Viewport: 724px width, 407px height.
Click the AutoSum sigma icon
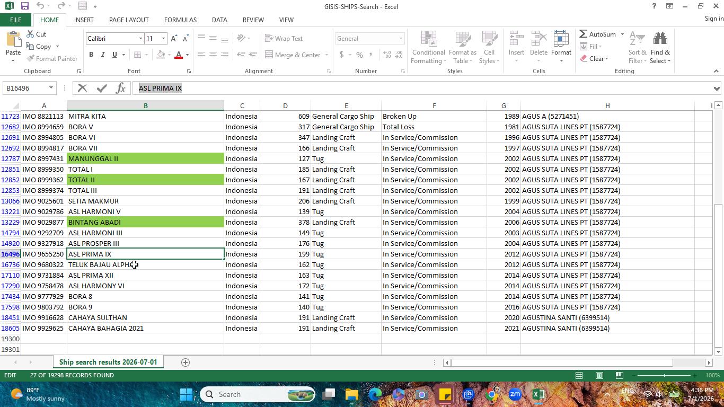583,34
